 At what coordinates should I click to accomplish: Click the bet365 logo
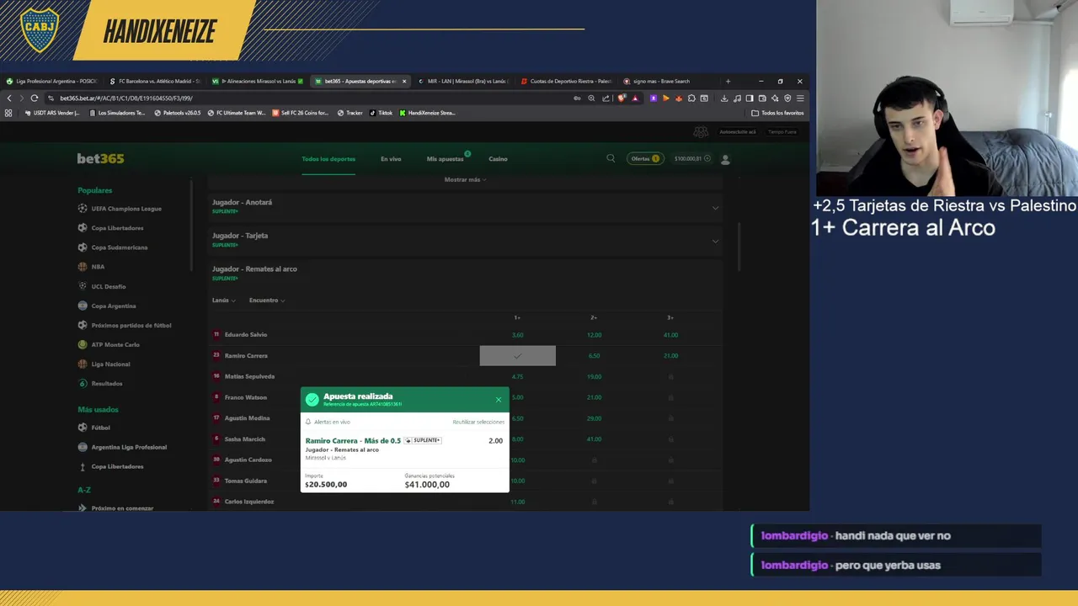pyautogui.click(x=100, y=158)
